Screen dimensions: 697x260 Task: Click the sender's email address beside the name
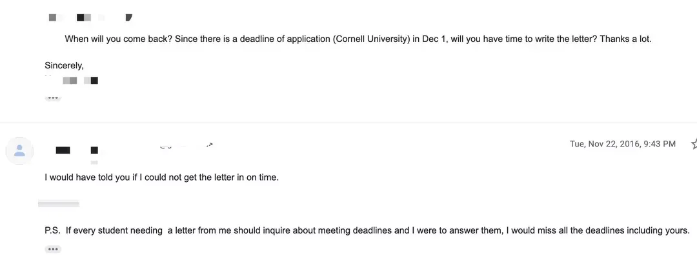(x=187, y=146)
